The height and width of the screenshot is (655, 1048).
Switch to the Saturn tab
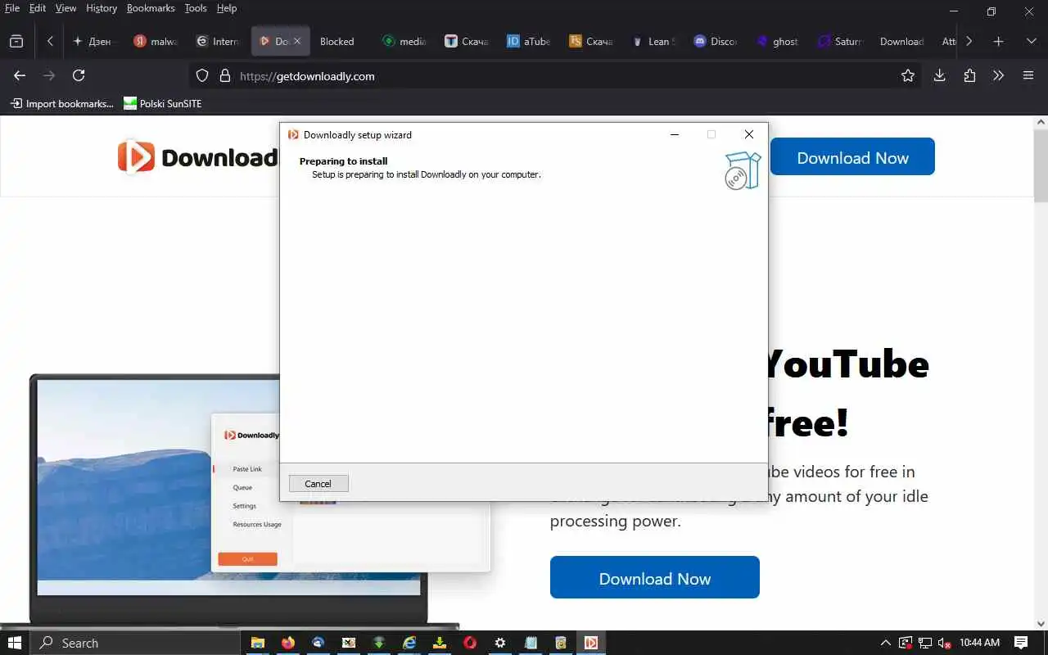(839, 41)
